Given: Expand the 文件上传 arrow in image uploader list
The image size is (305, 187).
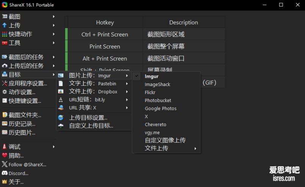Looking at the screenshot, I should click(x=195, y=149).
